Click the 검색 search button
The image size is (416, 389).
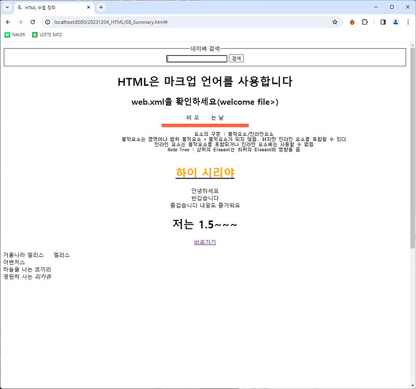pyautogui.click(x=236, y=58)
